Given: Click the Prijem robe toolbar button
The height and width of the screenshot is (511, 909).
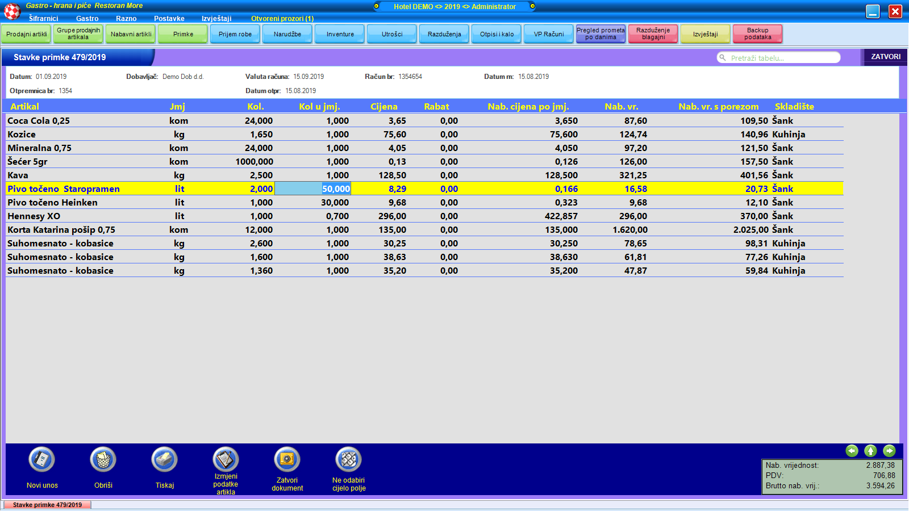Looking at the screenshot, I should point(235,34).
